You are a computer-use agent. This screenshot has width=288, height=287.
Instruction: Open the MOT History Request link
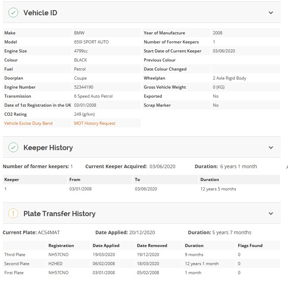coord(94,123)
